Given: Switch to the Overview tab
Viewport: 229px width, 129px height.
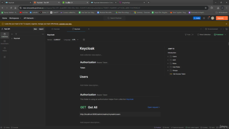Looking at the screenshot, I should [55, 29].
